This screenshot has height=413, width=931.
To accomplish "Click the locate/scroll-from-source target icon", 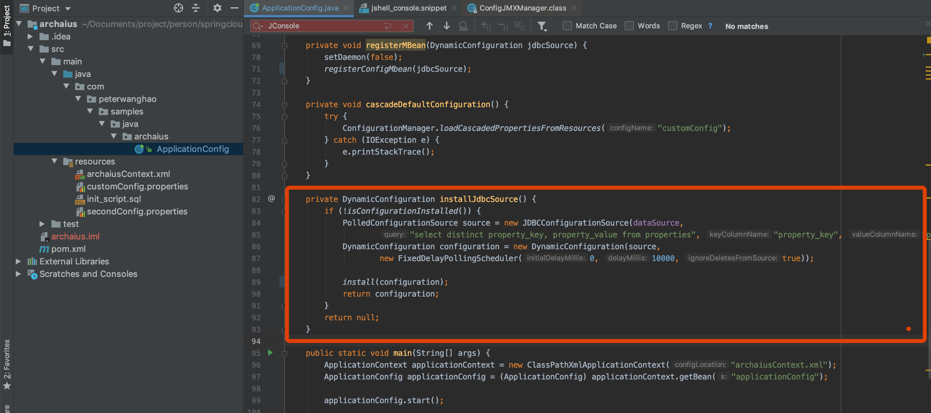I will pyautogui.click(x=179, y=8).
